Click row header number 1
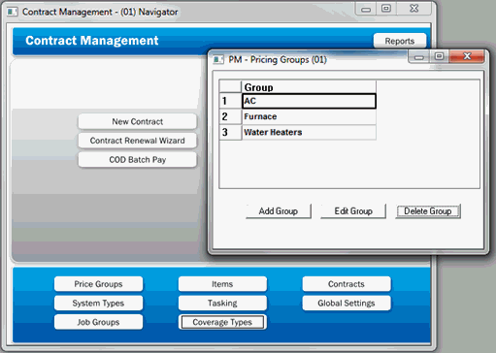 (230, 101)
